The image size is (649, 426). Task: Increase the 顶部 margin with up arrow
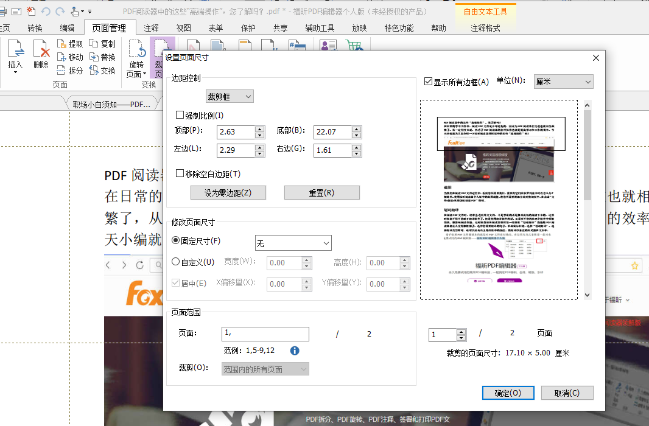pos(259,129)
